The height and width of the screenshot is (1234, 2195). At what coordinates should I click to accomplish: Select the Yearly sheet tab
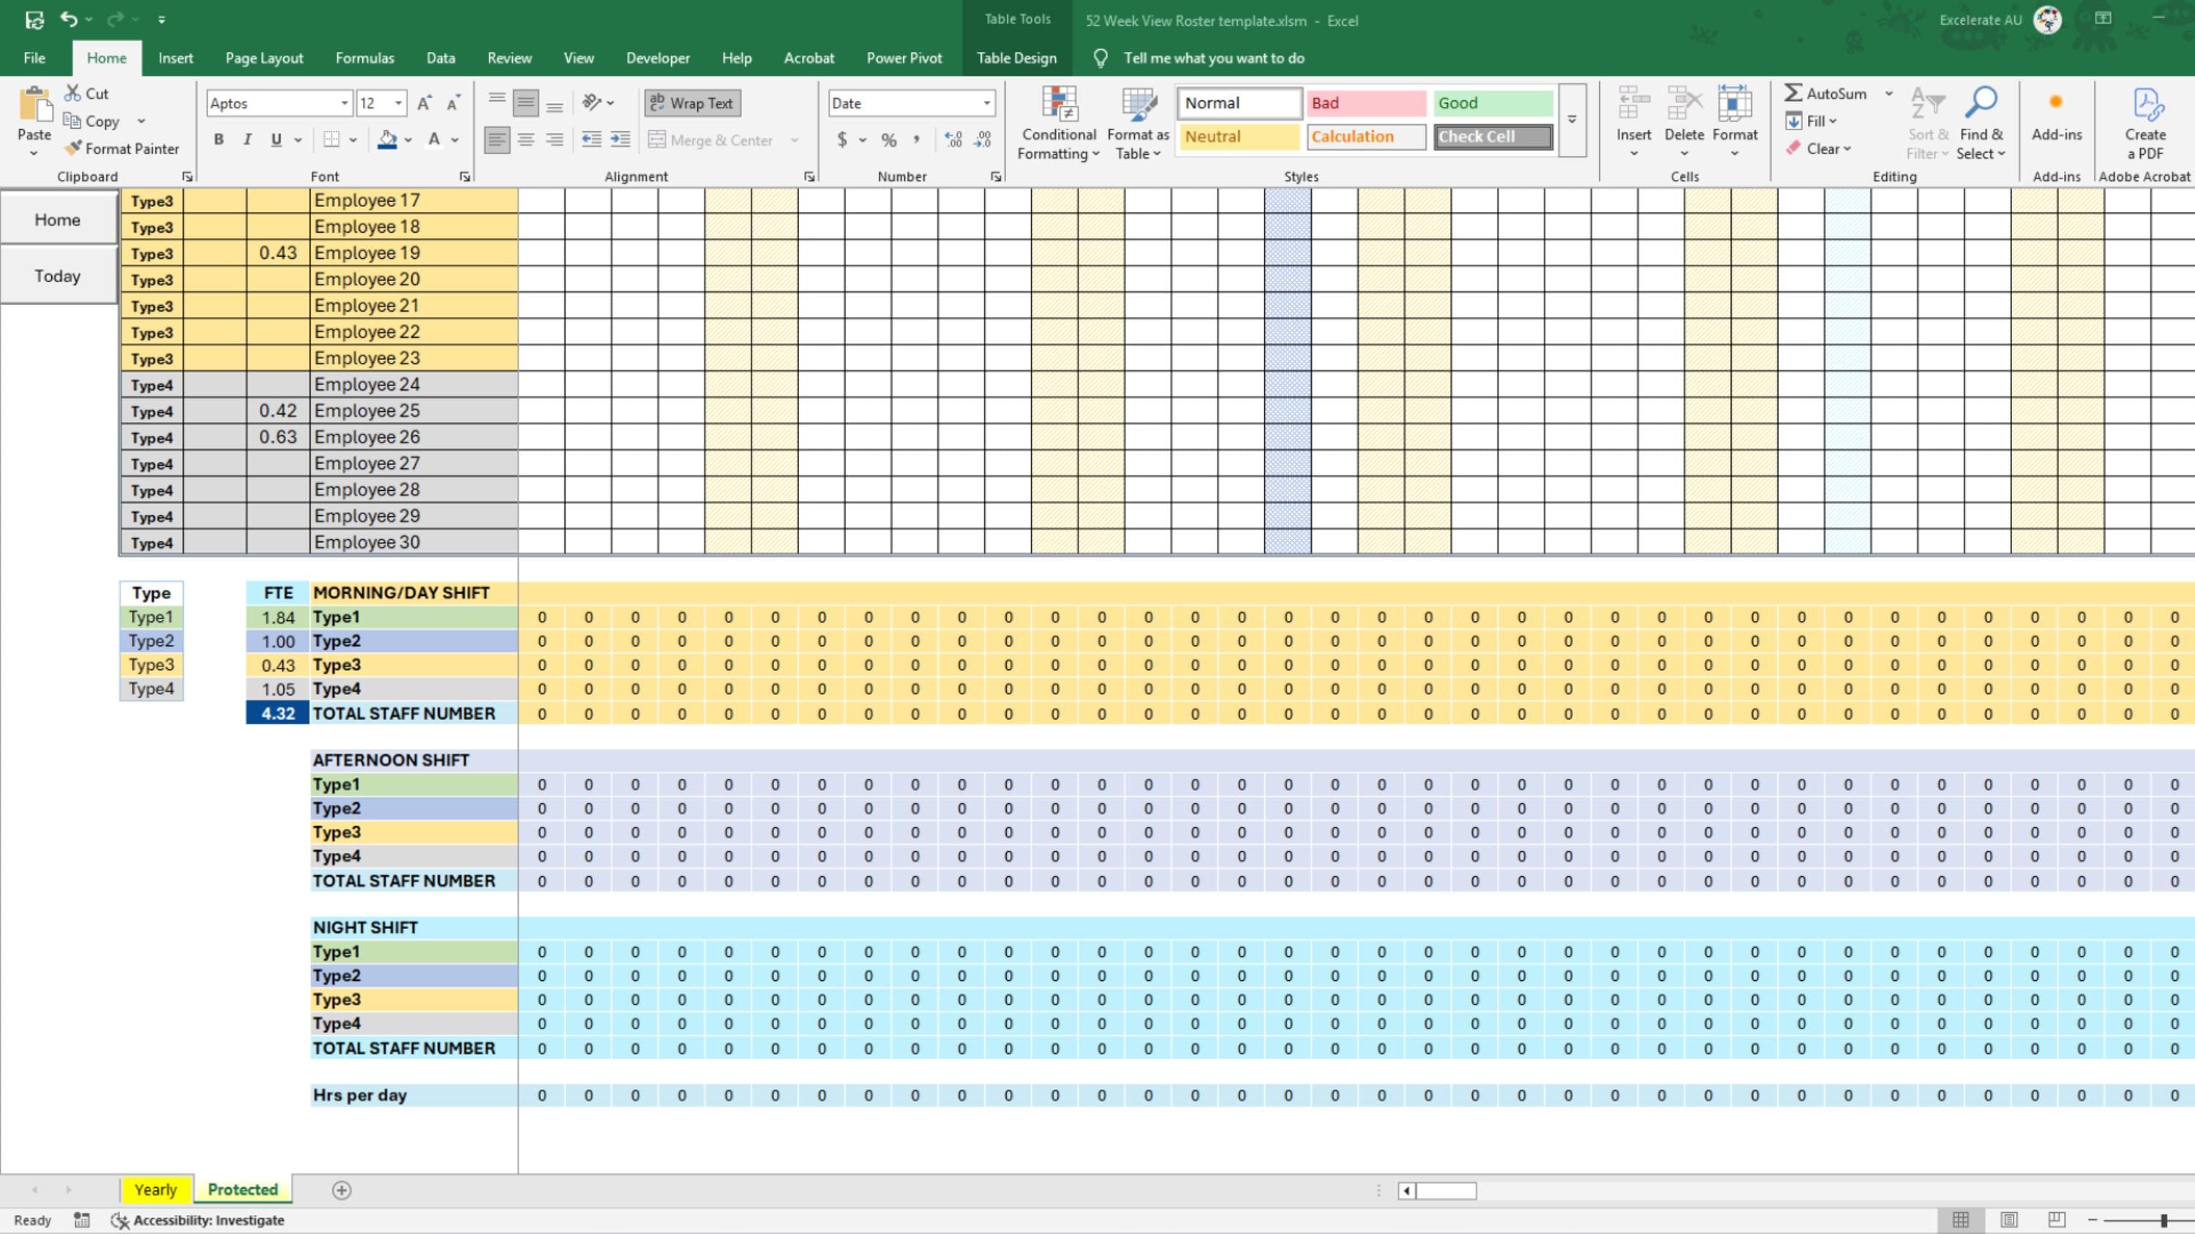(155, 1189)
